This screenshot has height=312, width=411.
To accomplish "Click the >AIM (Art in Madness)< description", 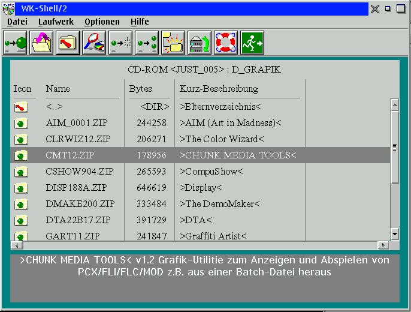I will tap(231, 123).
